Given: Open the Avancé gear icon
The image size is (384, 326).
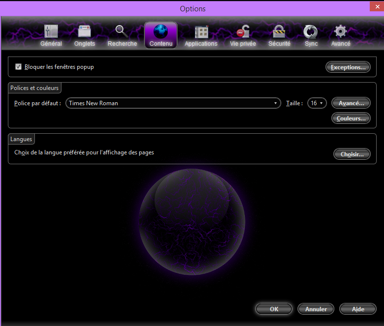Looking at the screenshot, I should coord(341,32).
